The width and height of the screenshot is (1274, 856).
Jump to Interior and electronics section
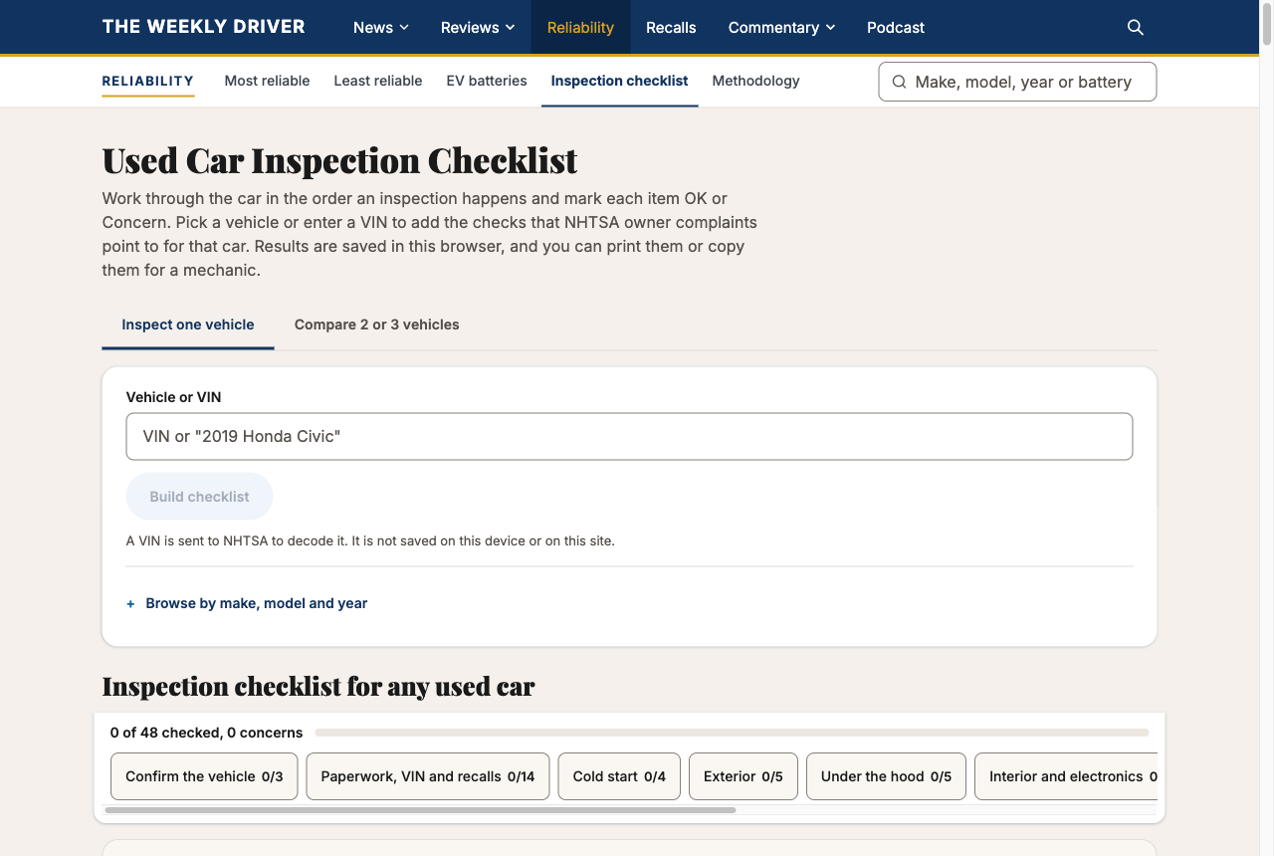(1066, 776)
